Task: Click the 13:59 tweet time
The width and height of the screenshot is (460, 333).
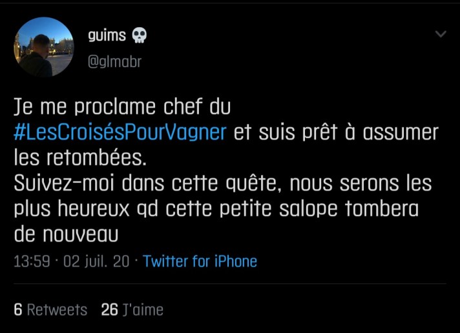Action: coord(32,261)
